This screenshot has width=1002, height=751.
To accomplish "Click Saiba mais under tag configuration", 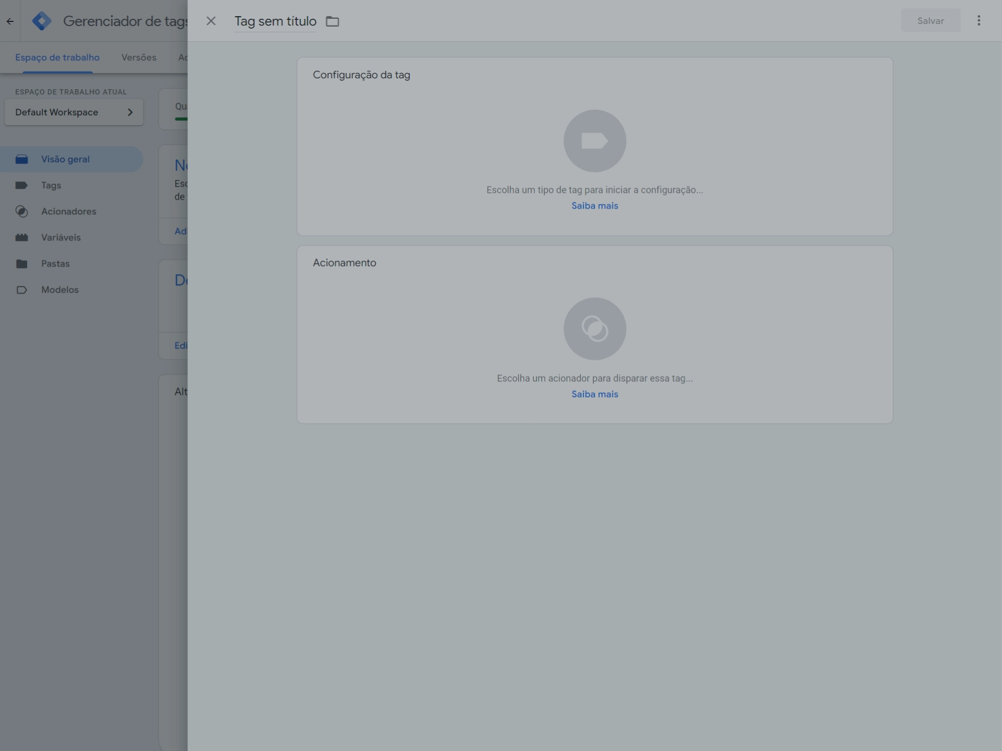I will pyautogui.click(x=594, y=205).
